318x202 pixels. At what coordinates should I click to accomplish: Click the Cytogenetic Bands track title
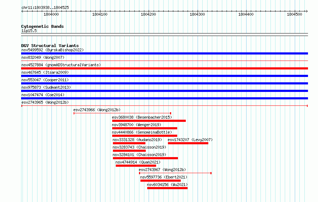[x=43, y=26]
